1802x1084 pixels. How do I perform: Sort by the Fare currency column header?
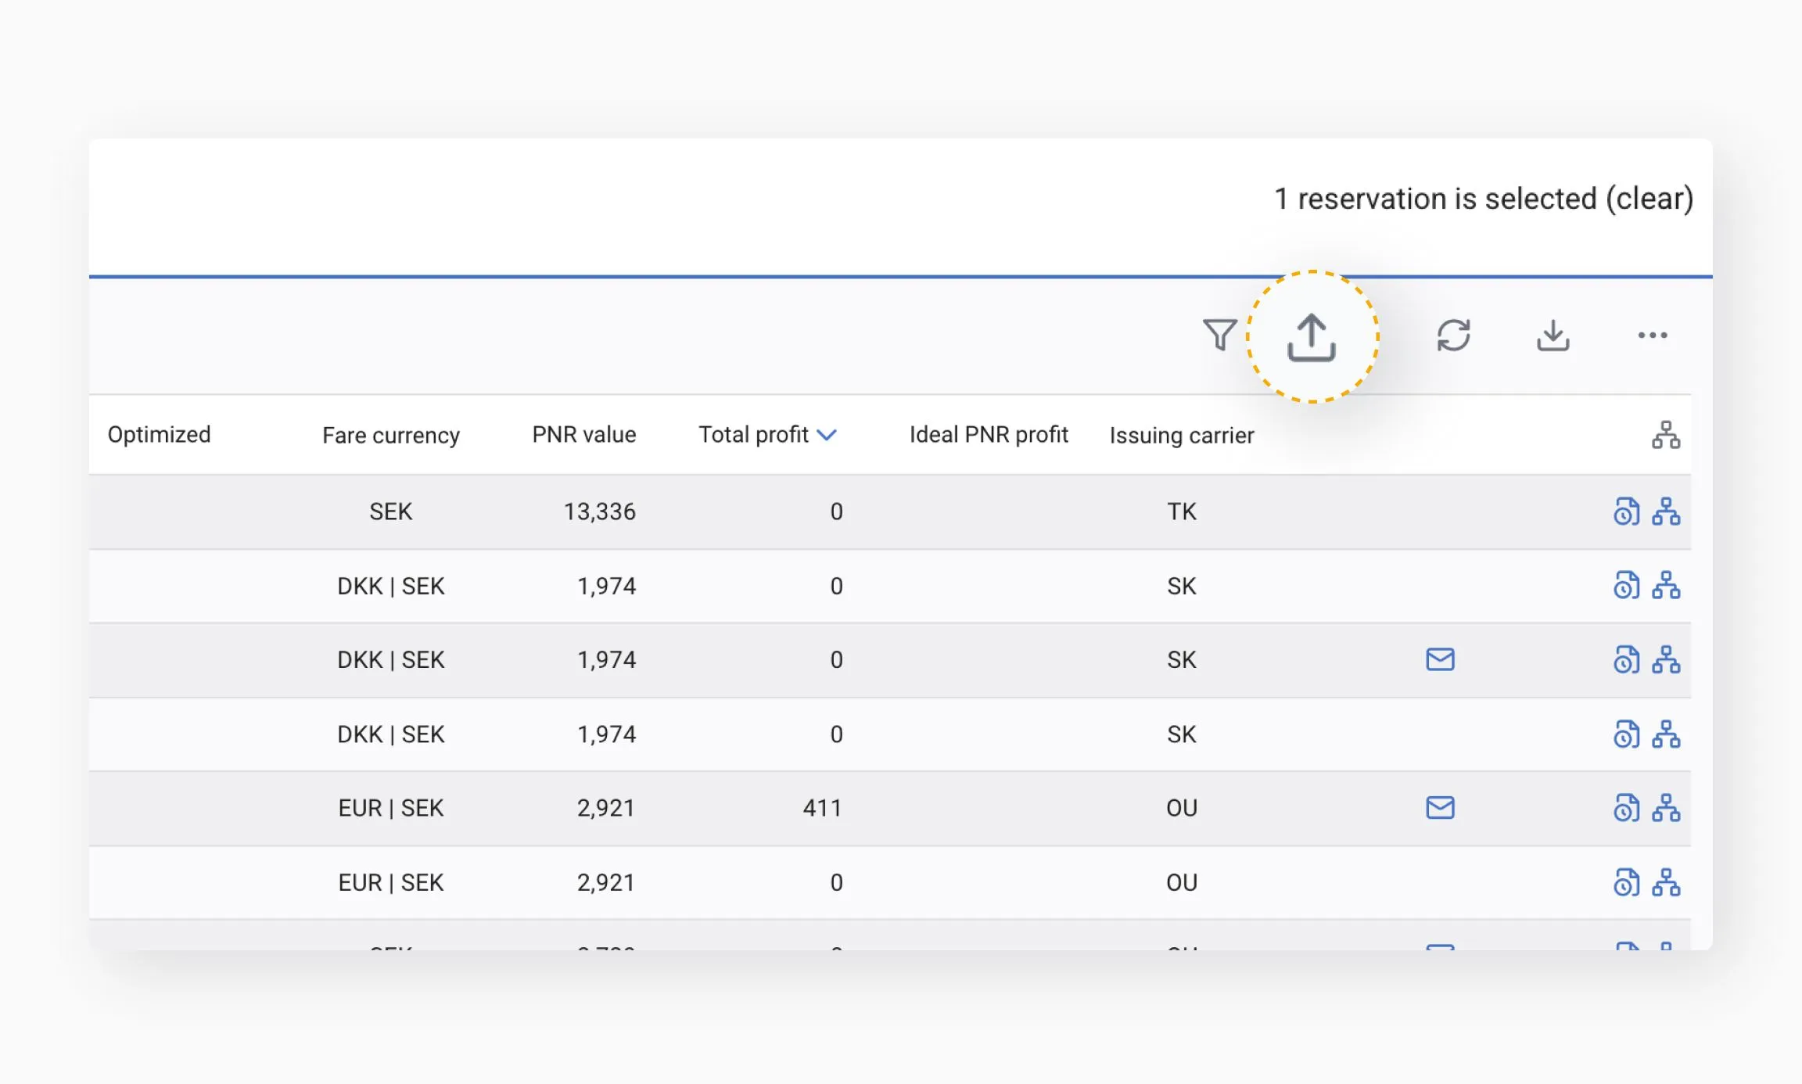coord(390,435)
